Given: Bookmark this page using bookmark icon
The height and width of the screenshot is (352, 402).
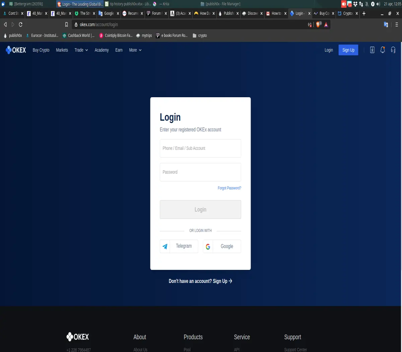Looking at the screenshot, I should pyautogui.click(x=66, y=24).
